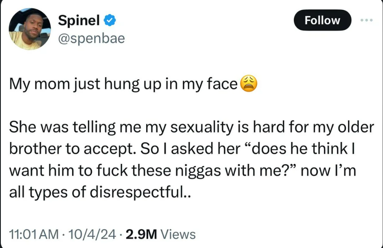Open the Spinel display name link
The image size is (383, 248).
(x=78, y=19)
